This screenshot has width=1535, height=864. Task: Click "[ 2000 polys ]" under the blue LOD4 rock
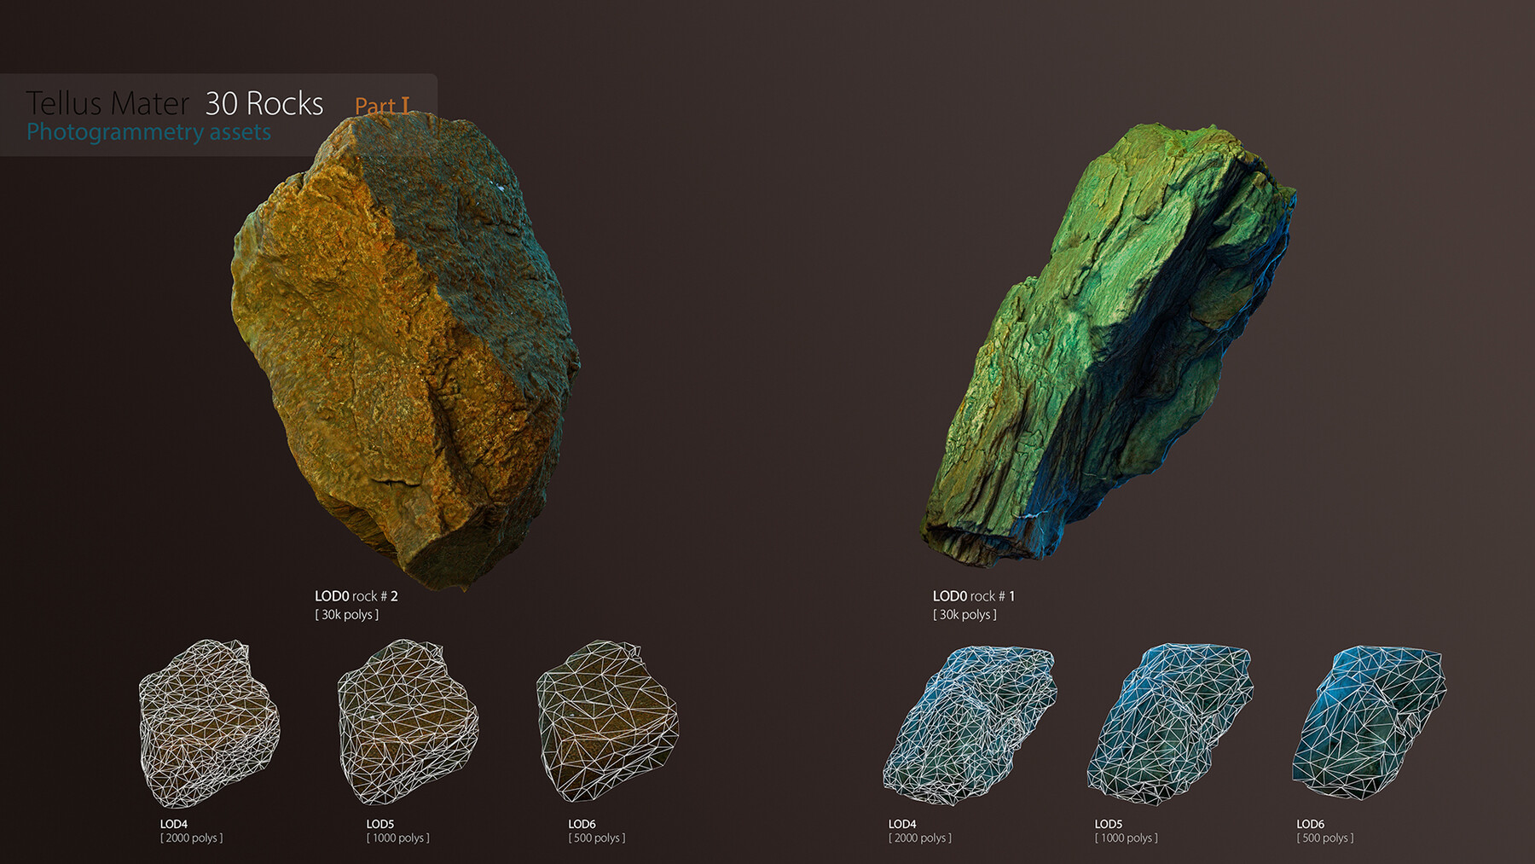pos(920,838)
